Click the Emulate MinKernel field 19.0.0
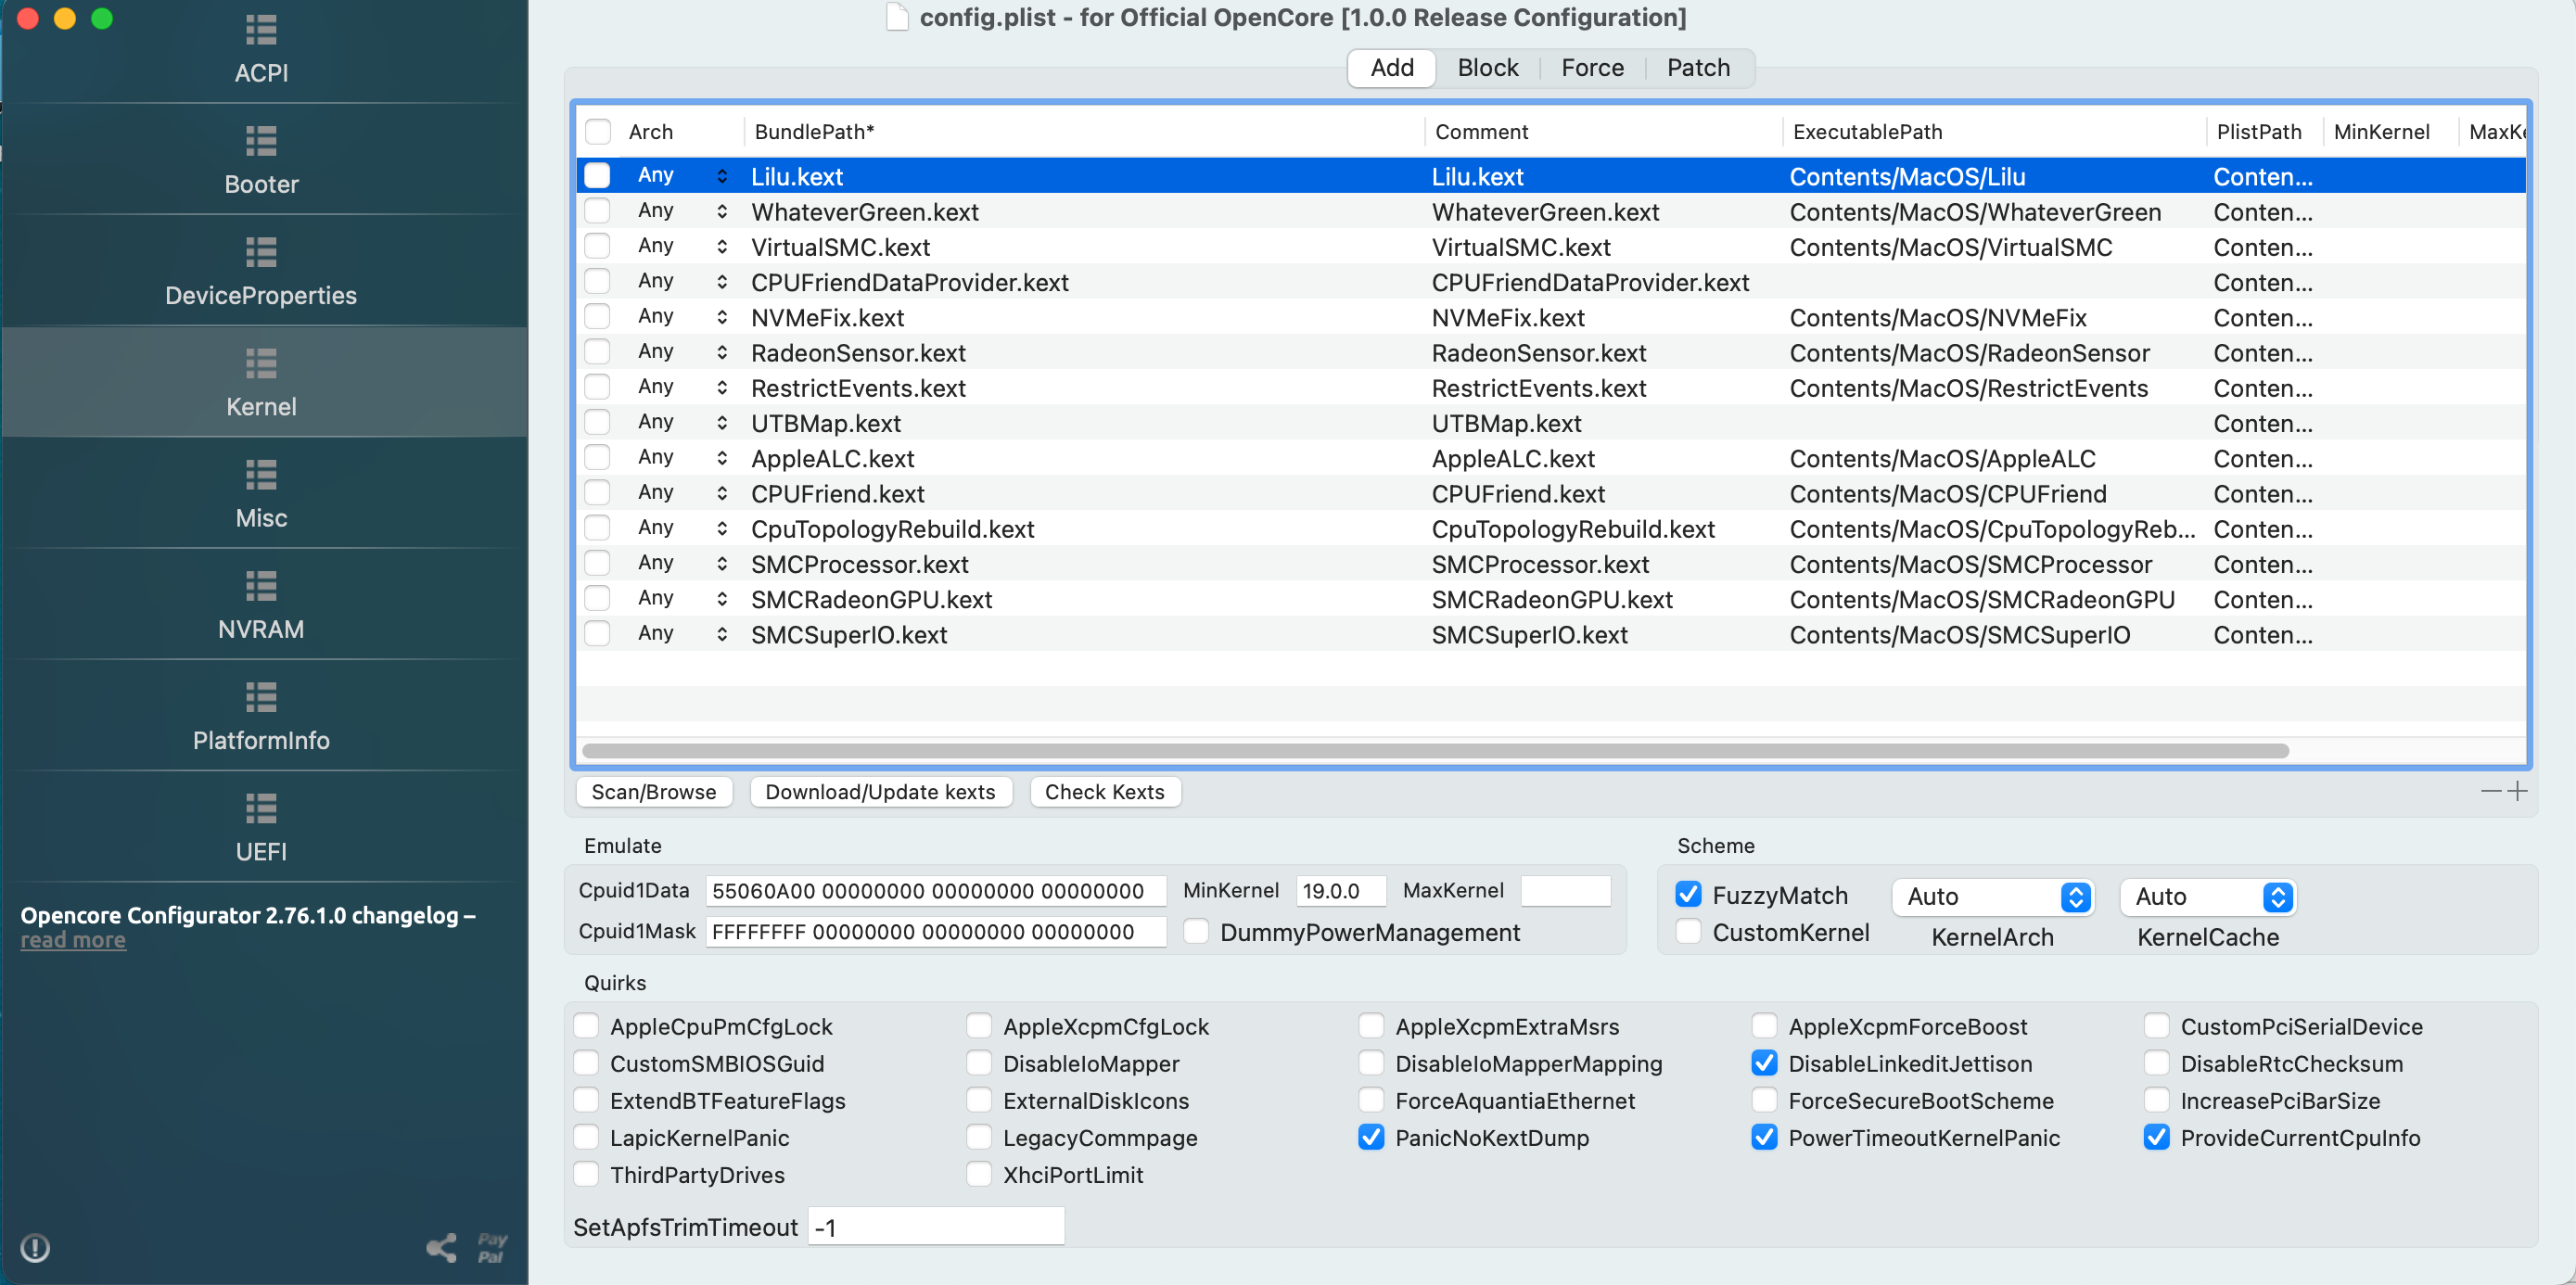Viewport: 2576px width, 1285px height. coord(1341,890)
